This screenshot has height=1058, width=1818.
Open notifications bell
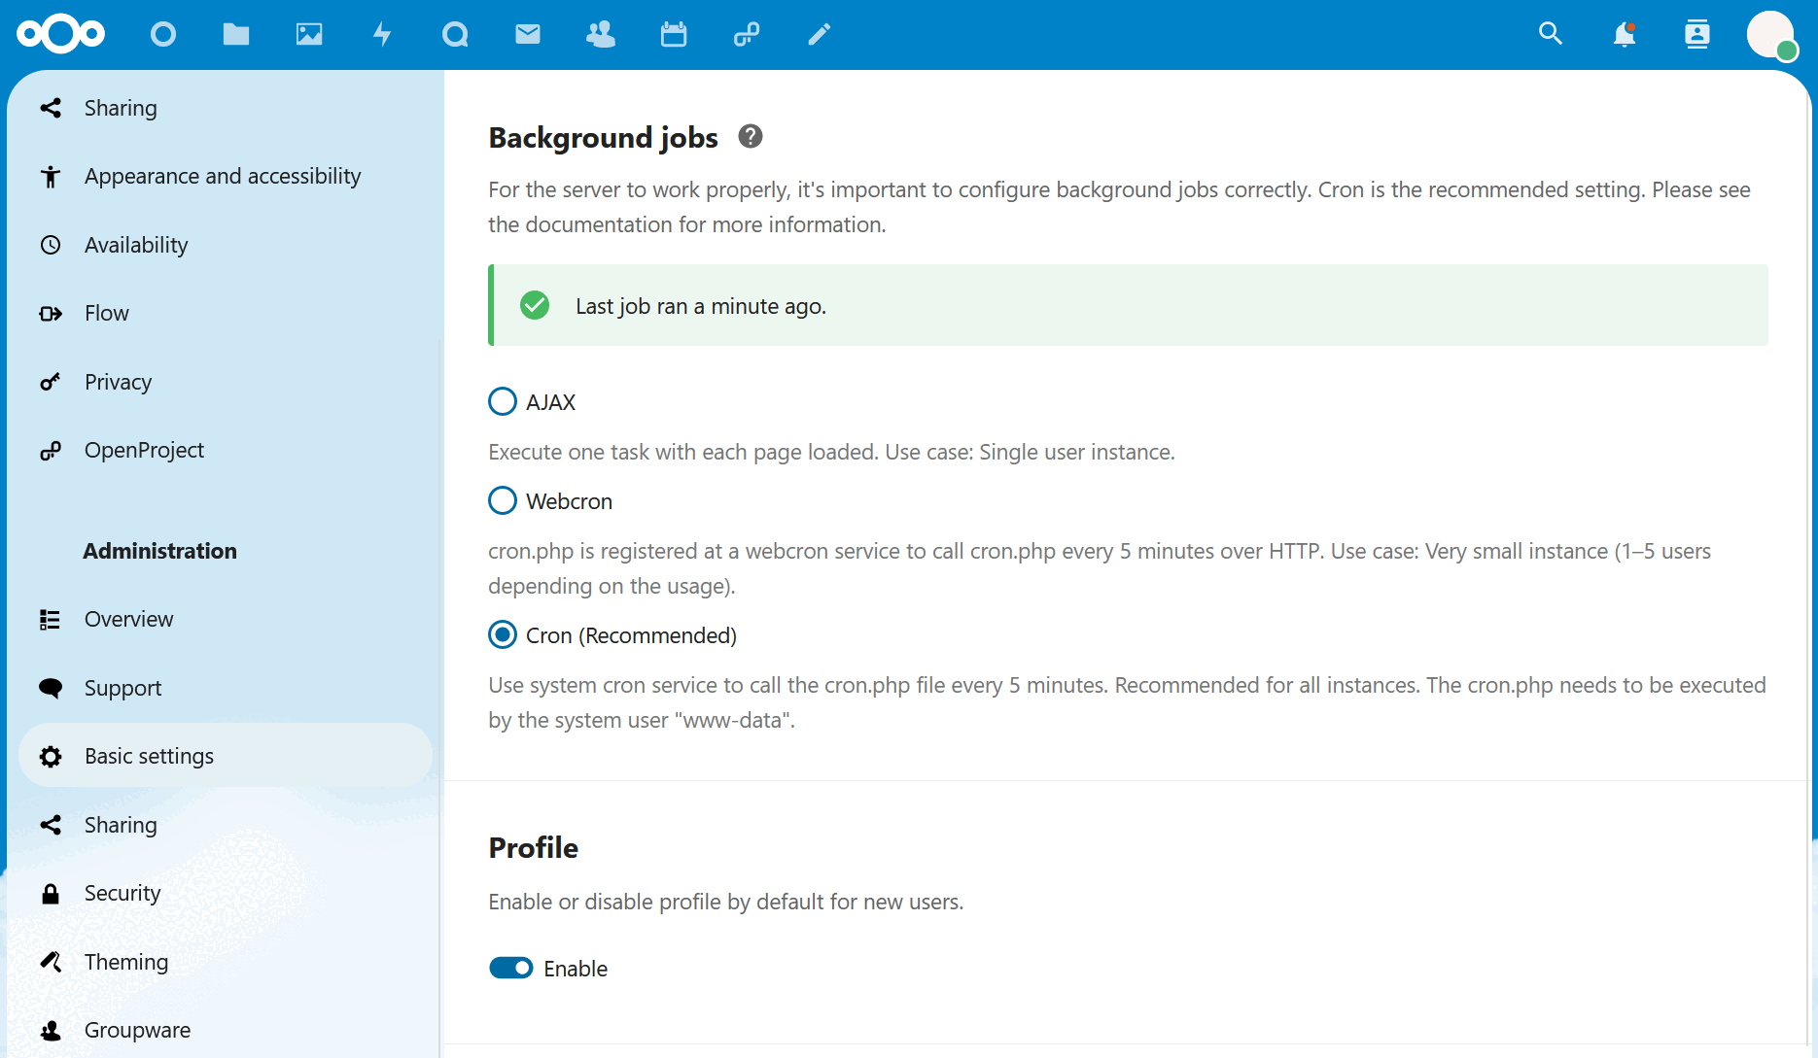(1623, 34)
